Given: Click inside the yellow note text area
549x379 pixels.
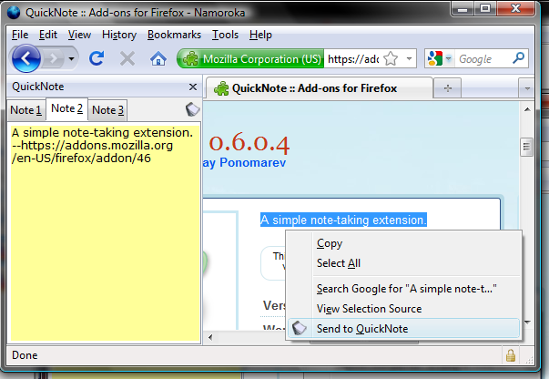Looking at the screenshot, I should [105, 232].
